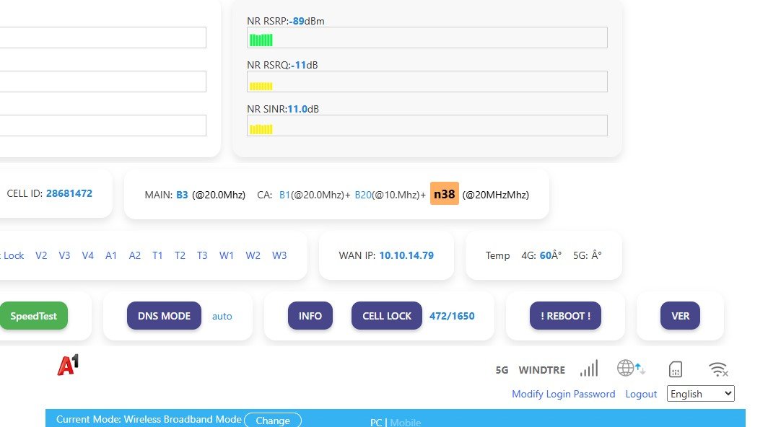The height and width of the screenshot is (427, 768).
Task: Click the A1 logo
Action: pos(68,365)
